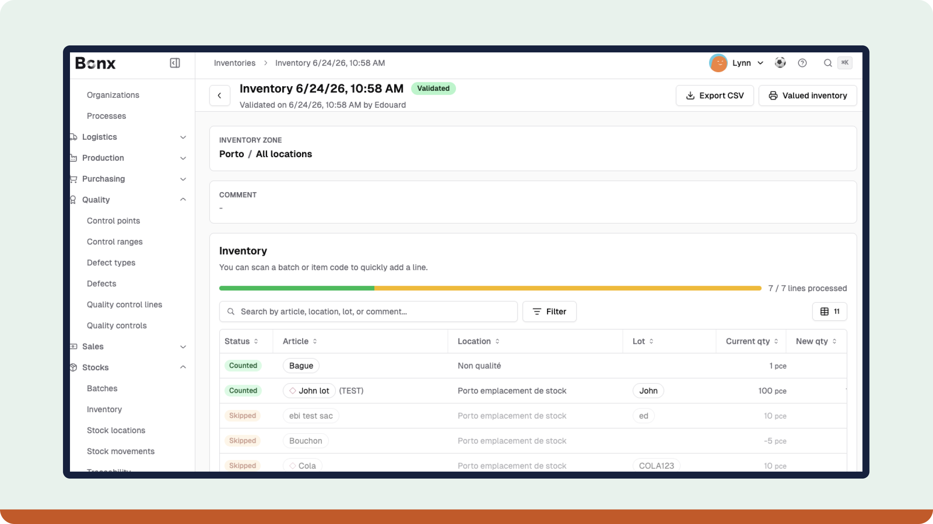Click -5 pce quantity in Bouchon row

coord(775,441)
